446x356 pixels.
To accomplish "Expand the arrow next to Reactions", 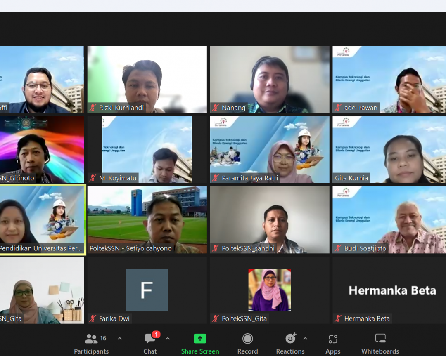I will 305,339.
